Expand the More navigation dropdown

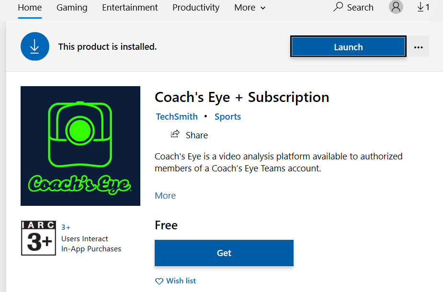point(250,8)
